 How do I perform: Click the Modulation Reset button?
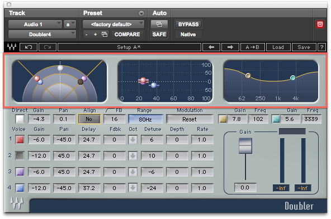(x=190, y=119)
